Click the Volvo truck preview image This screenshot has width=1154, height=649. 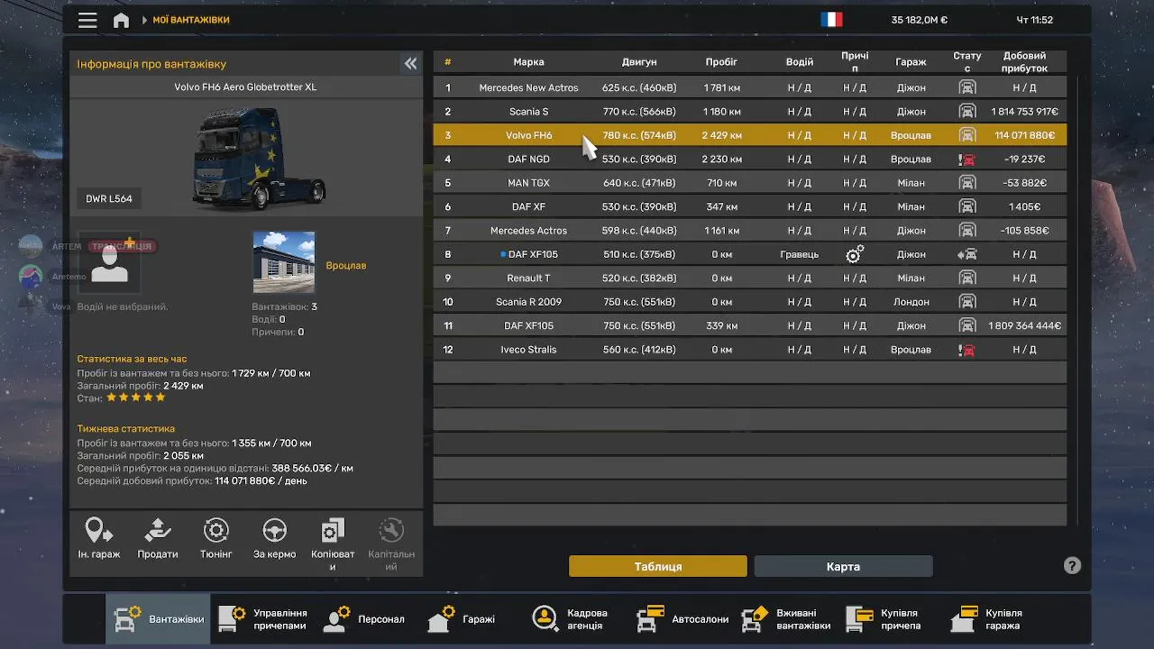coord(259,159)
